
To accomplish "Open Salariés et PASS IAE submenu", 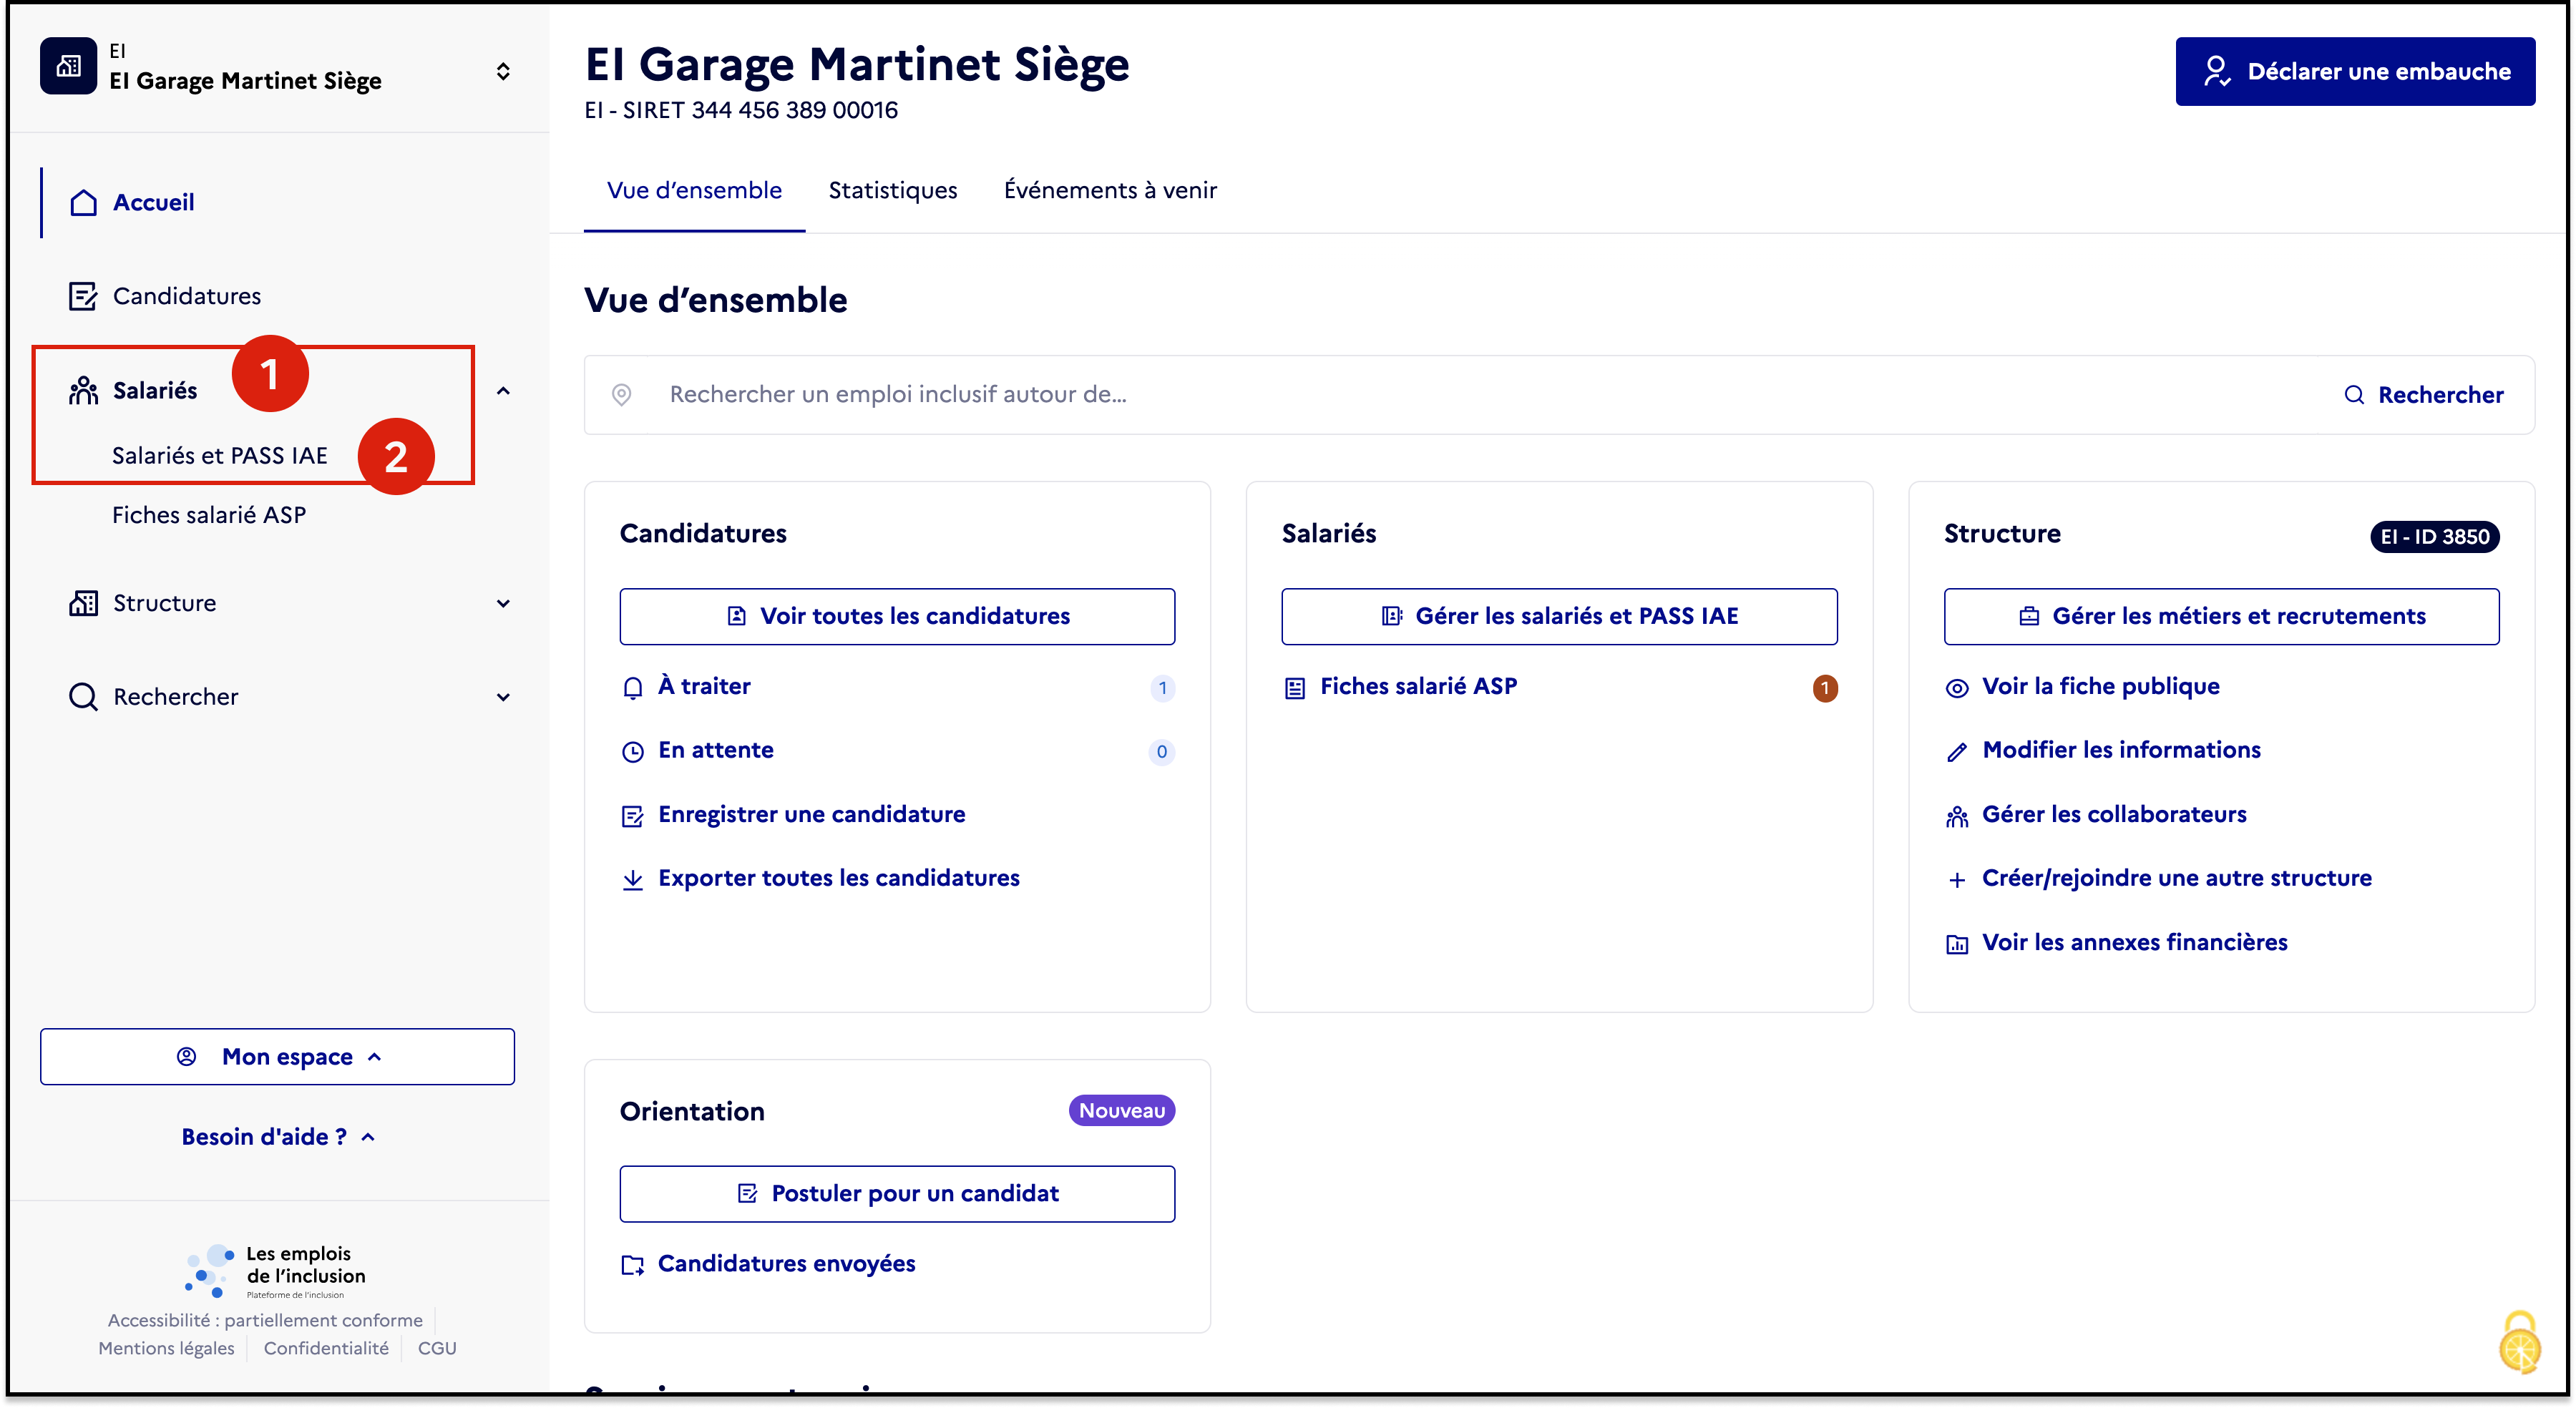I will point(220,455).
